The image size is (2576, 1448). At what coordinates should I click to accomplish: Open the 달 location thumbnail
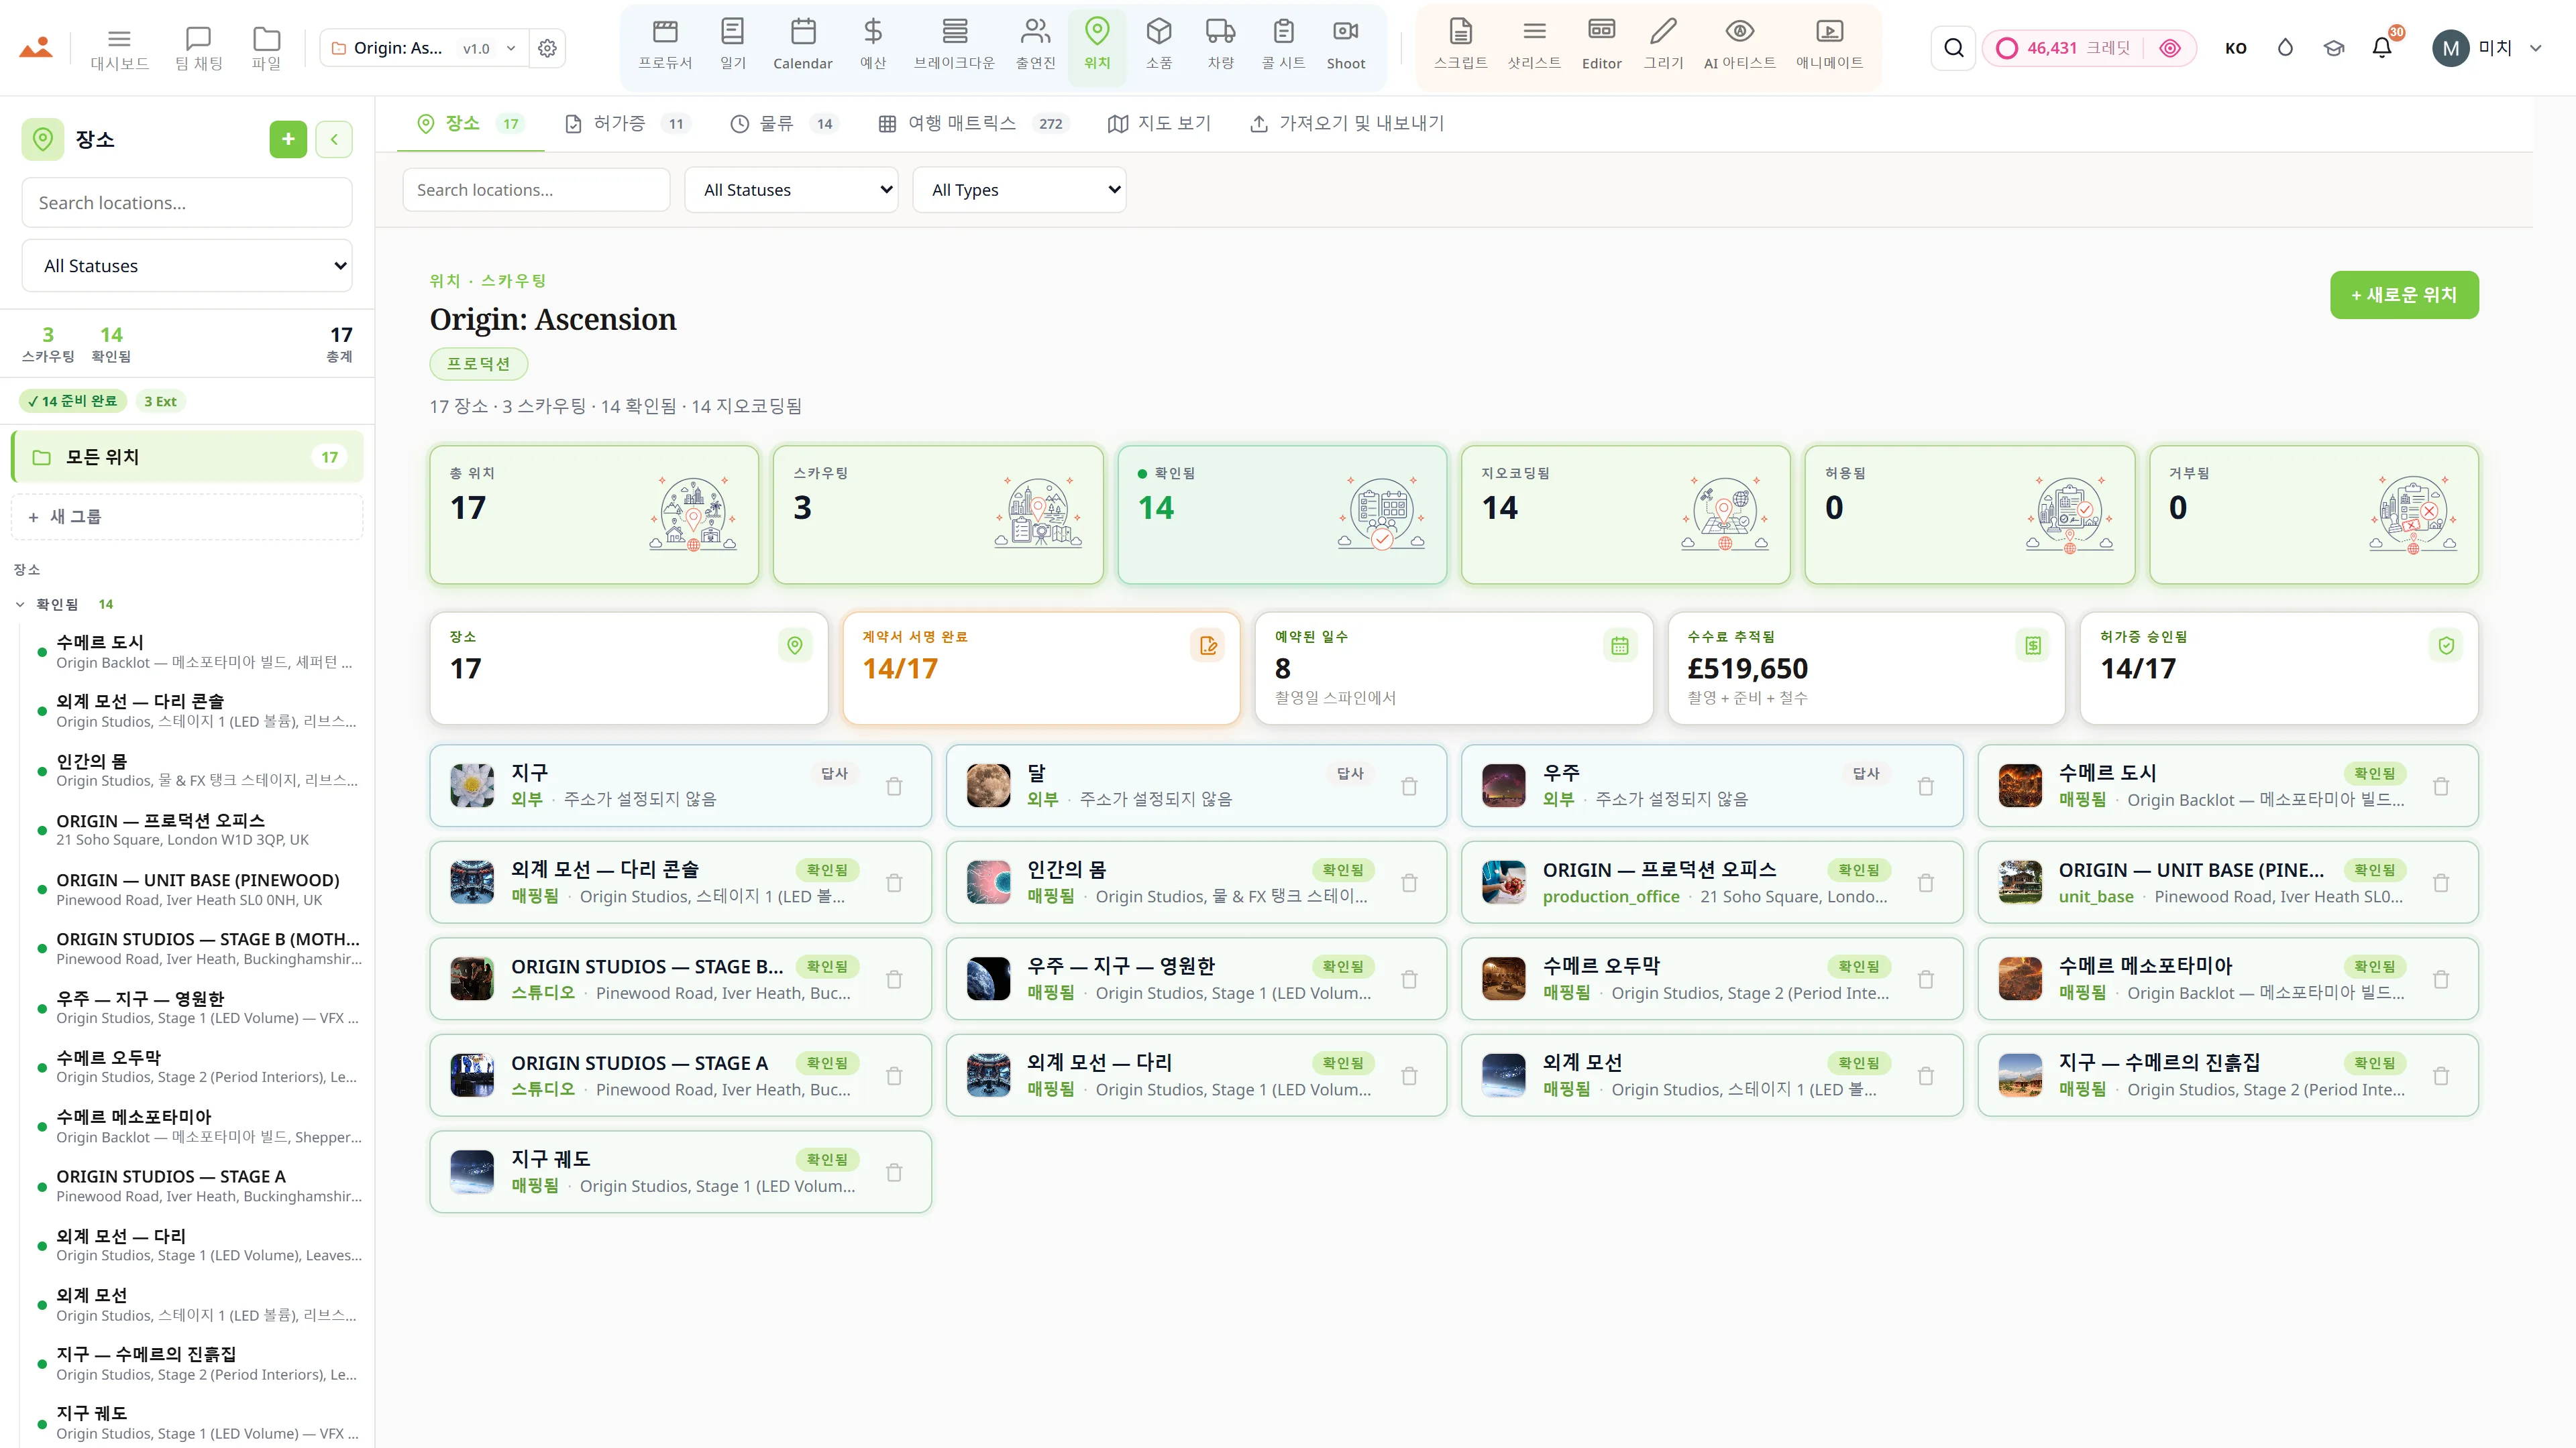click(988, 786)
